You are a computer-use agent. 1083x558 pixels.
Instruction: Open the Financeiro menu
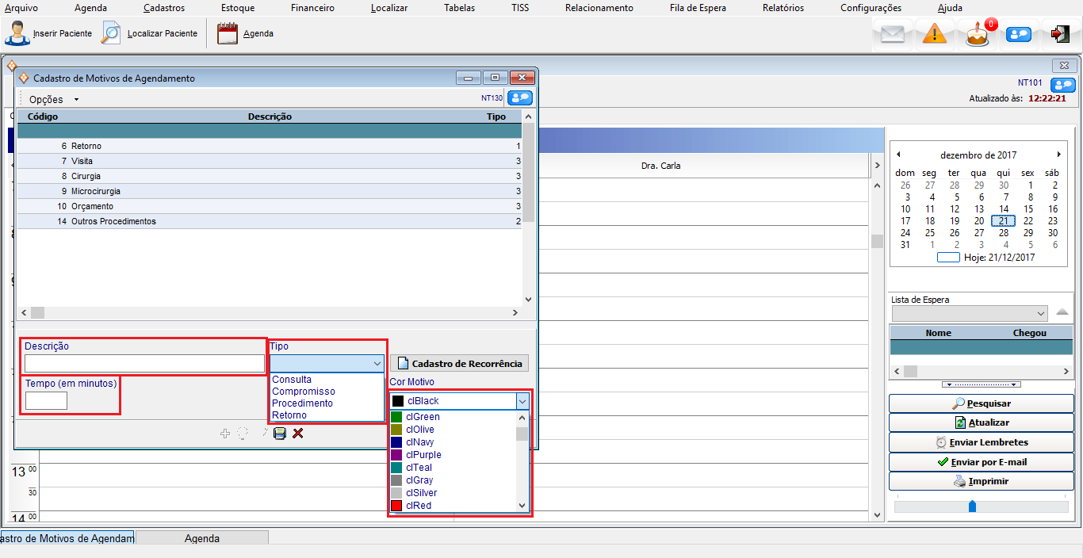click(x=312, y=8)
